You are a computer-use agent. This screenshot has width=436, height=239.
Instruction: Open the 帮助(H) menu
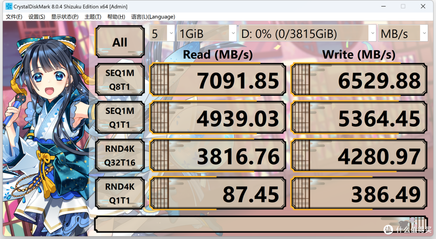coord(116,17)
